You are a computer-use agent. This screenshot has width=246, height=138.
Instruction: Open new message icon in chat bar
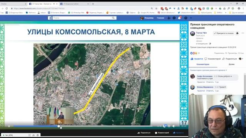30,135
